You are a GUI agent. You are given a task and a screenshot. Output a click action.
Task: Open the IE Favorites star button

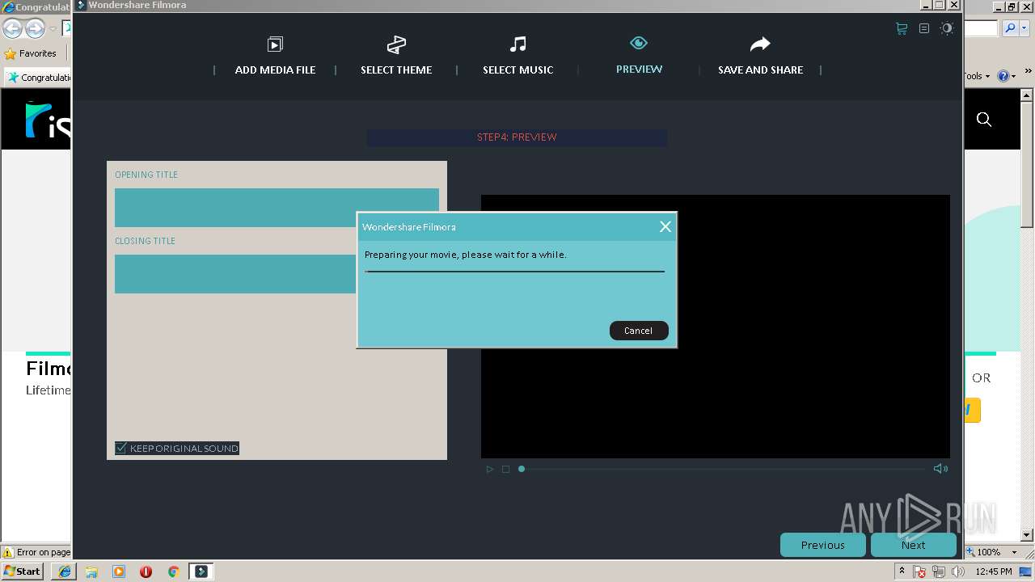tap(31, 53)
